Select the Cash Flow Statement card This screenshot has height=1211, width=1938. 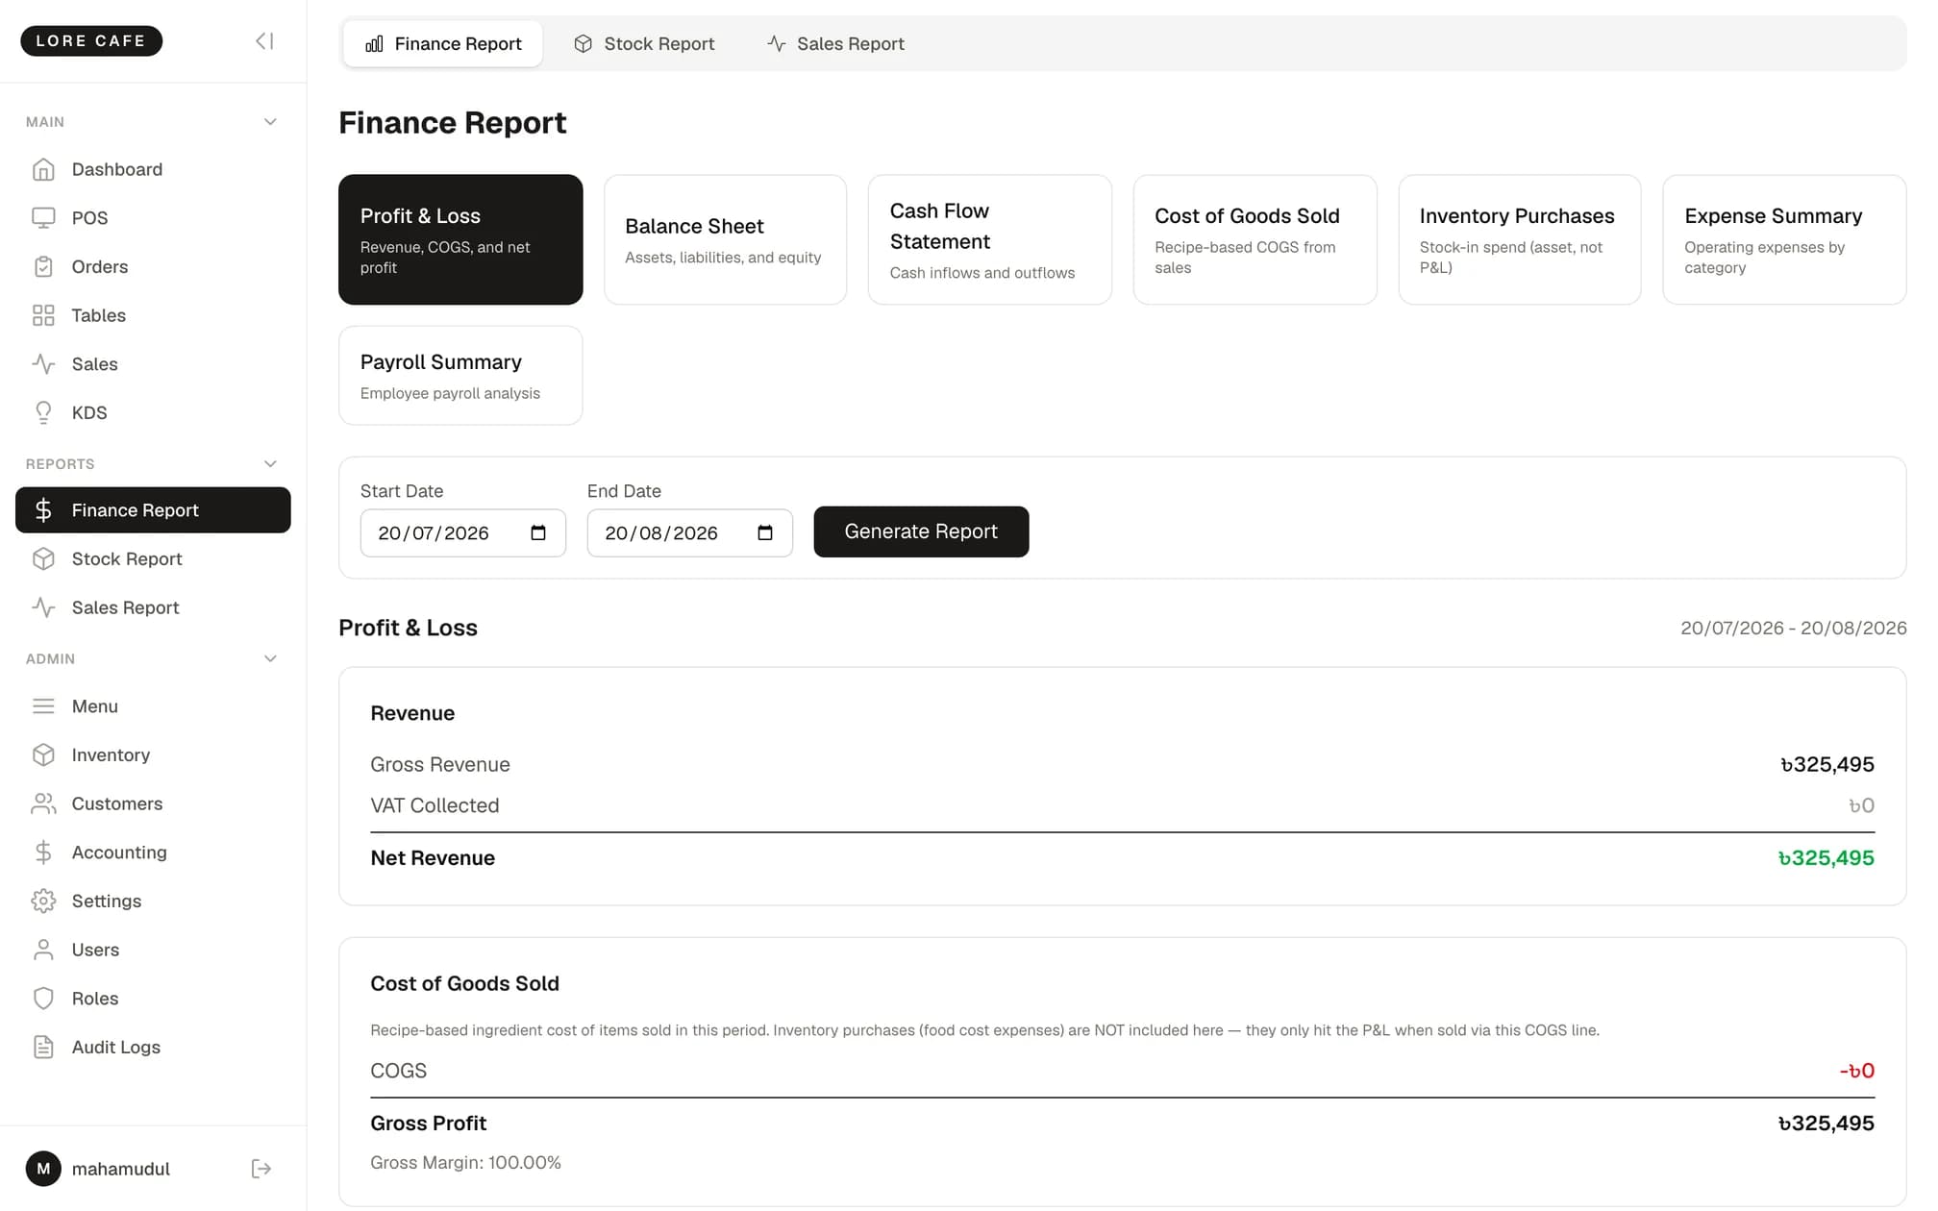[990, 239]
